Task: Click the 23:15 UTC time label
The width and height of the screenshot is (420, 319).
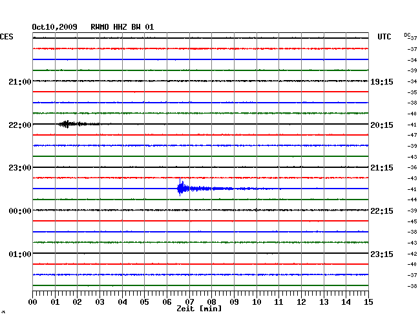Action: (382, 254)
